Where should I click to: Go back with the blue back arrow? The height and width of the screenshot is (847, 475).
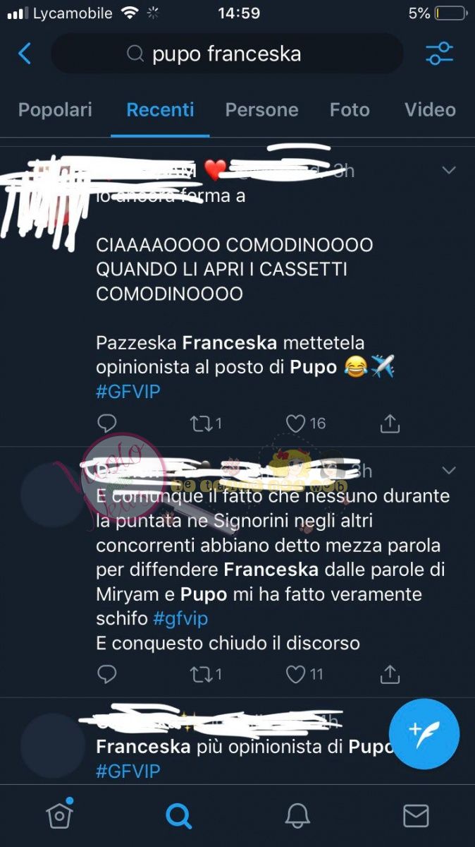tap(25, 54)
